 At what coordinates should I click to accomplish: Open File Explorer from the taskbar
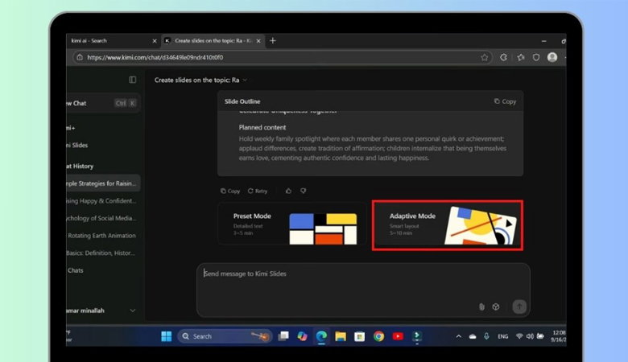(x=341, y=336)
